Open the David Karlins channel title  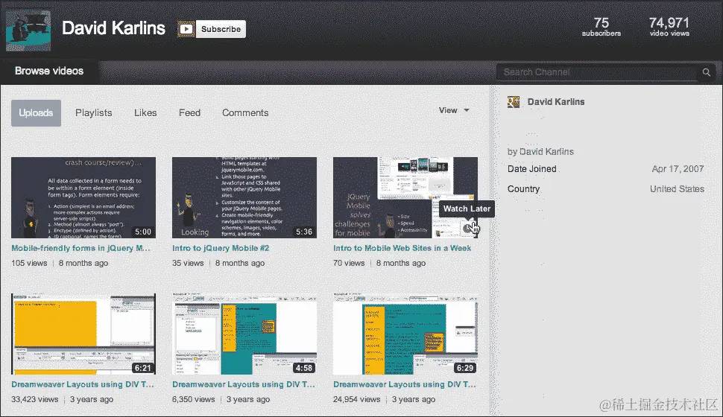(113, 28)
